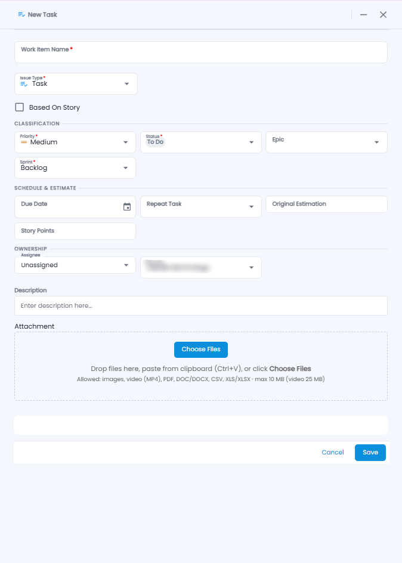Click the To Do status chip
The width and height of the screenshot is (402, 563).
point(155,142)
